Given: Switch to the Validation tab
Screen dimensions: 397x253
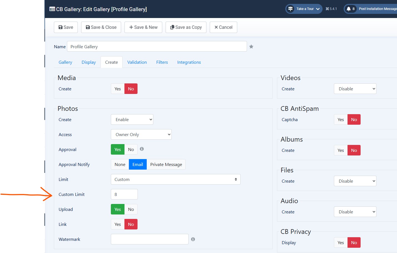Looking at the screenshot, I should [x=137, y=62].
